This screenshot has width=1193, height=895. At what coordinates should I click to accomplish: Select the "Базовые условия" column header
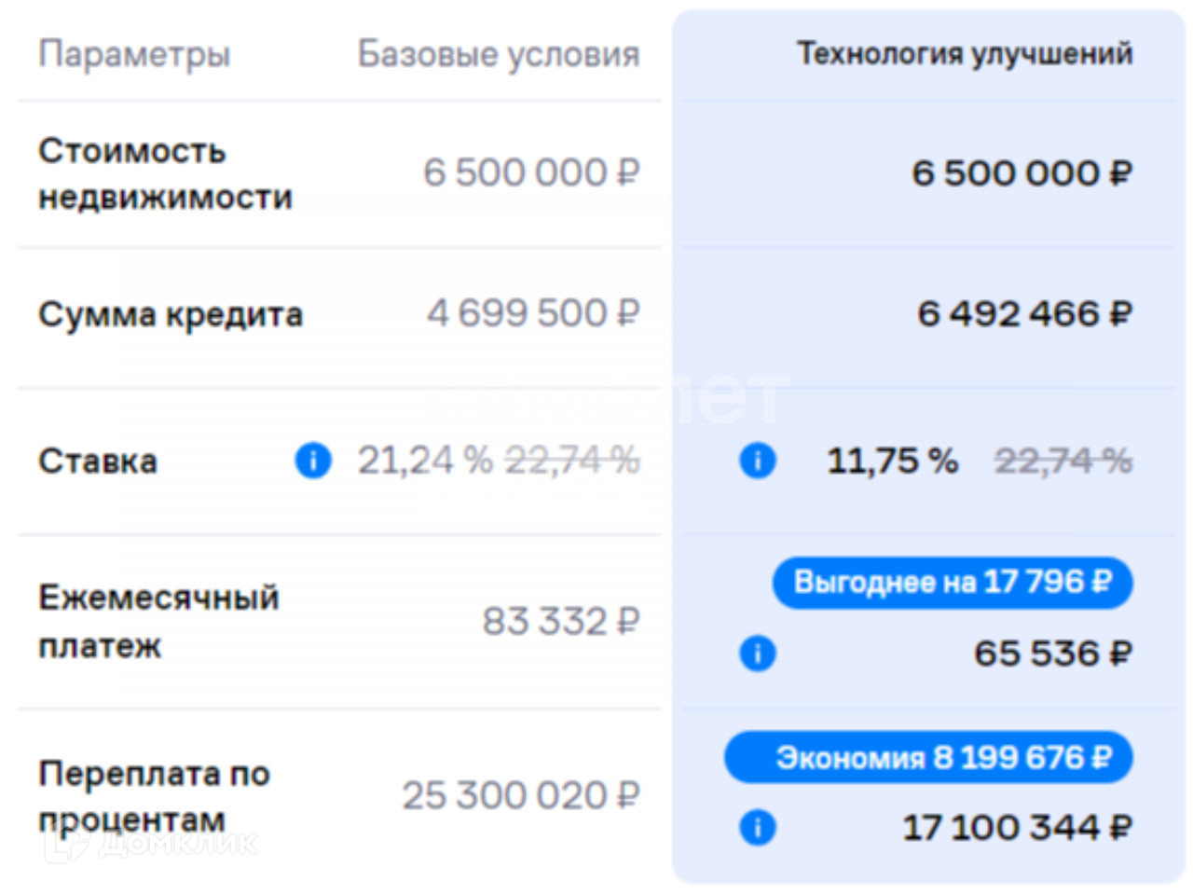coord(499,54)
